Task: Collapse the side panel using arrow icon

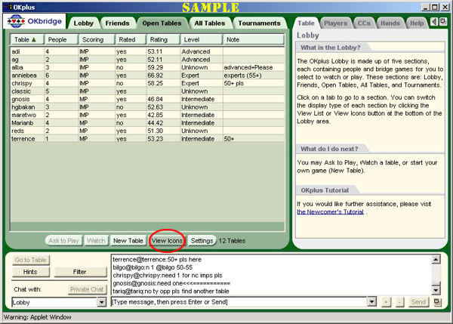Action: (434, 22)
